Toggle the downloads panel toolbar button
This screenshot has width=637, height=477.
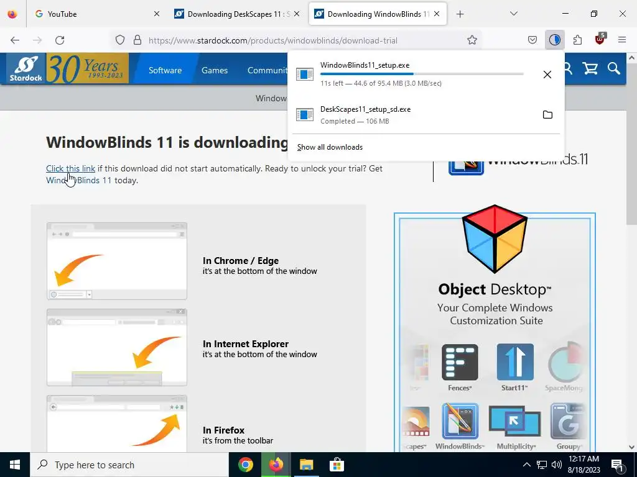pos(554,40)
